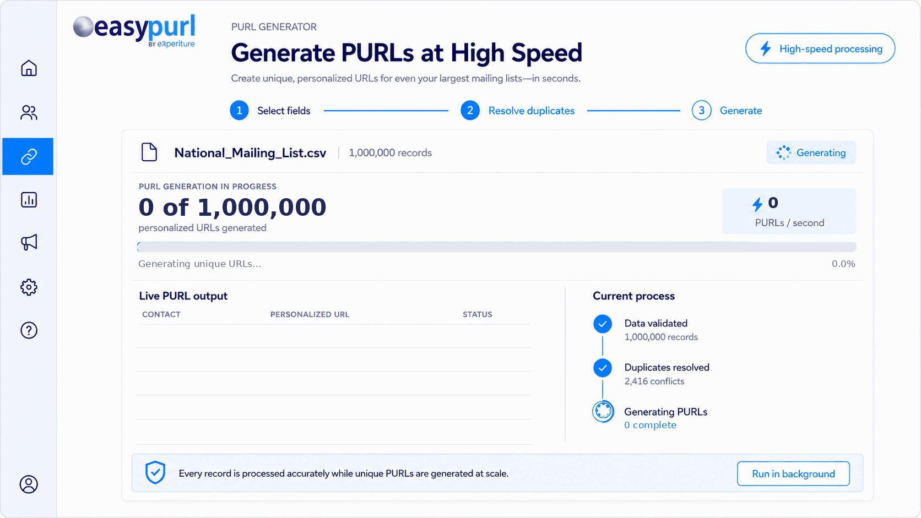Open the Reports chart icon in sidebar

pos(29,199)
